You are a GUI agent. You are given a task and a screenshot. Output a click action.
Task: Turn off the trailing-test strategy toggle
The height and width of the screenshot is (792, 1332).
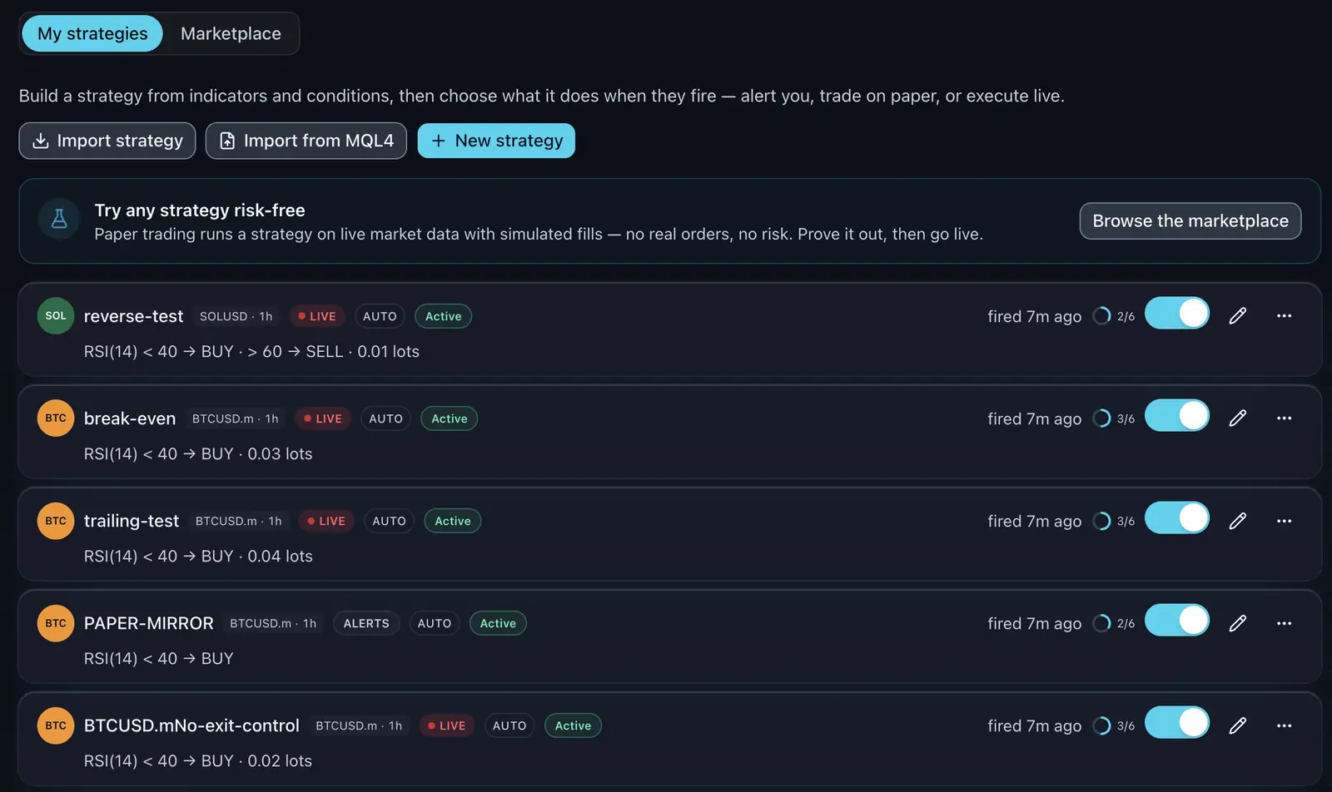pyautogui.click(x=1177, y=518)
